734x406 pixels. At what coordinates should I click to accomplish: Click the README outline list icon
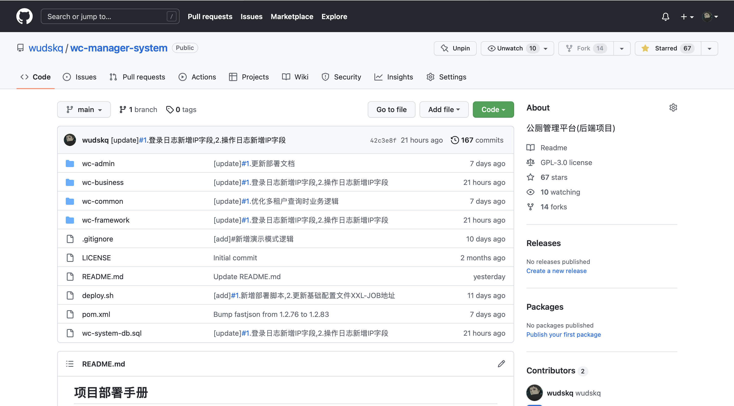70,364
